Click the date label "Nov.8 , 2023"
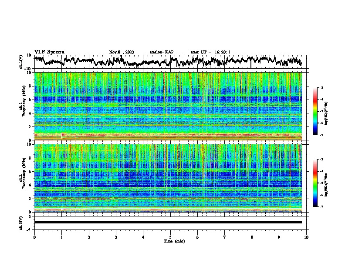This screenshot has height=266, width=345. (122, 52)
